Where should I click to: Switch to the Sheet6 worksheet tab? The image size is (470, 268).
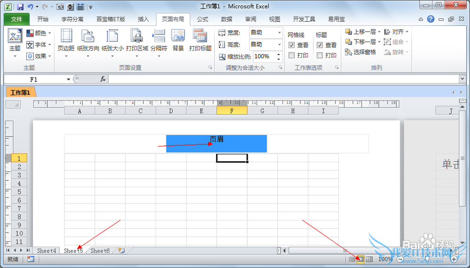pyautogui.click(x=100, y=251)
